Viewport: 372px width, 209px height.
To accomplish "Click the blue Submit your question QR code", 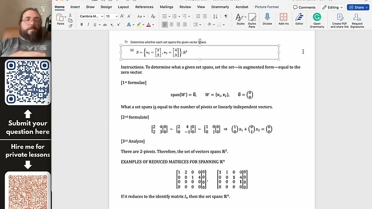I will 28,82.
